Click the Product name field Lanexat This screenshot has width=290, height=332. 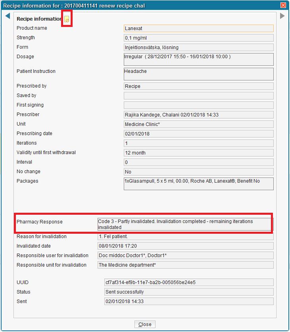point(199,29)
